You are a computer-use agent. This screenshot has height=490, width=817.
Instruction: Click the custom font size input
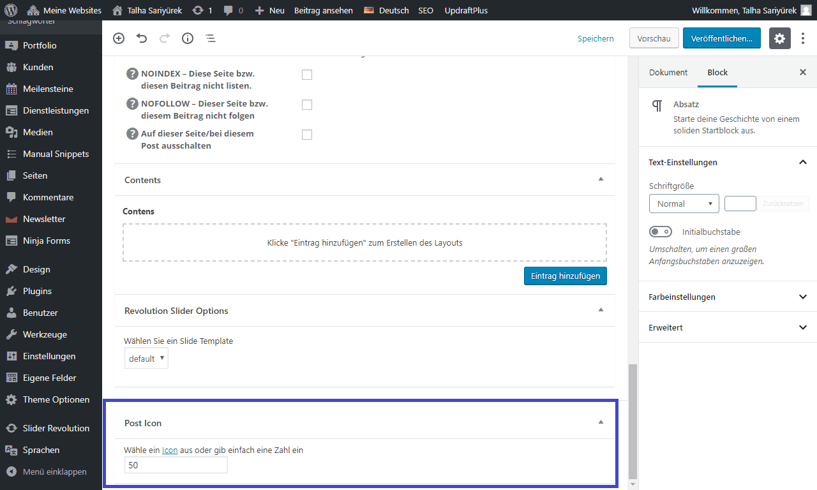tap(740, 204)
